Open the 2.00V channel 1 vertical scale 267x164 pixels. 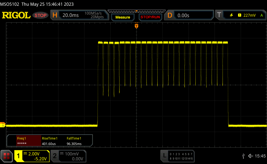(35, 154)
